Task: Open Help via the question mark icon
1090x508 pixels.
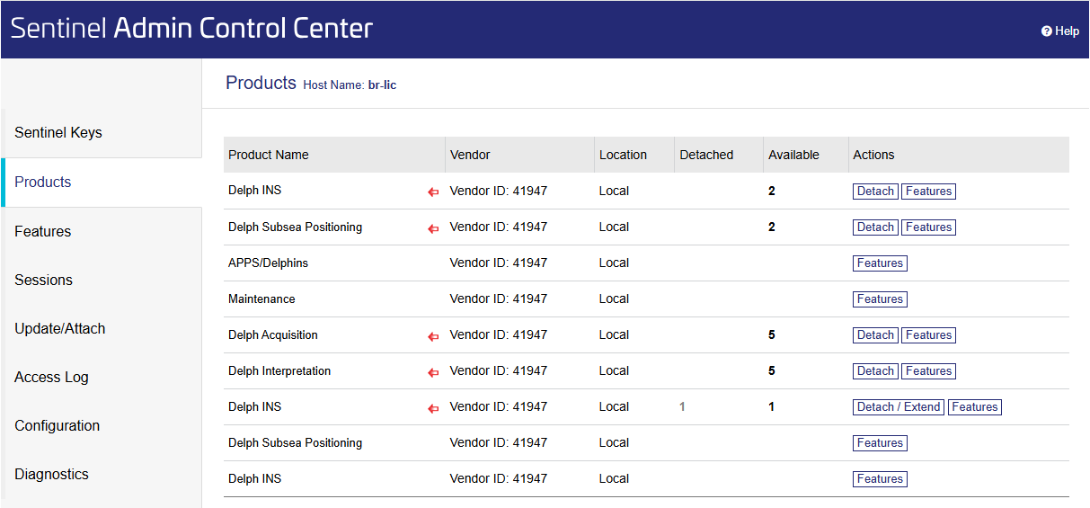Action: click(x=1047, y=31)
